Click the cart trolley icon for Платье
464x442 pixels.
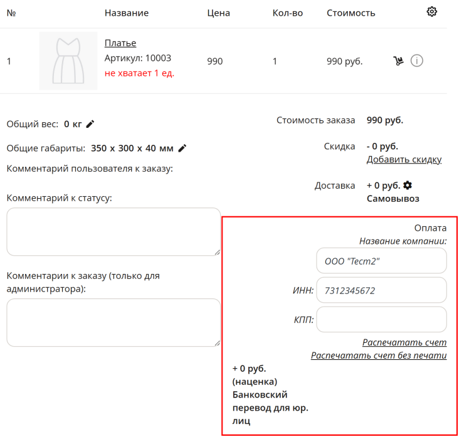[398, 61]
